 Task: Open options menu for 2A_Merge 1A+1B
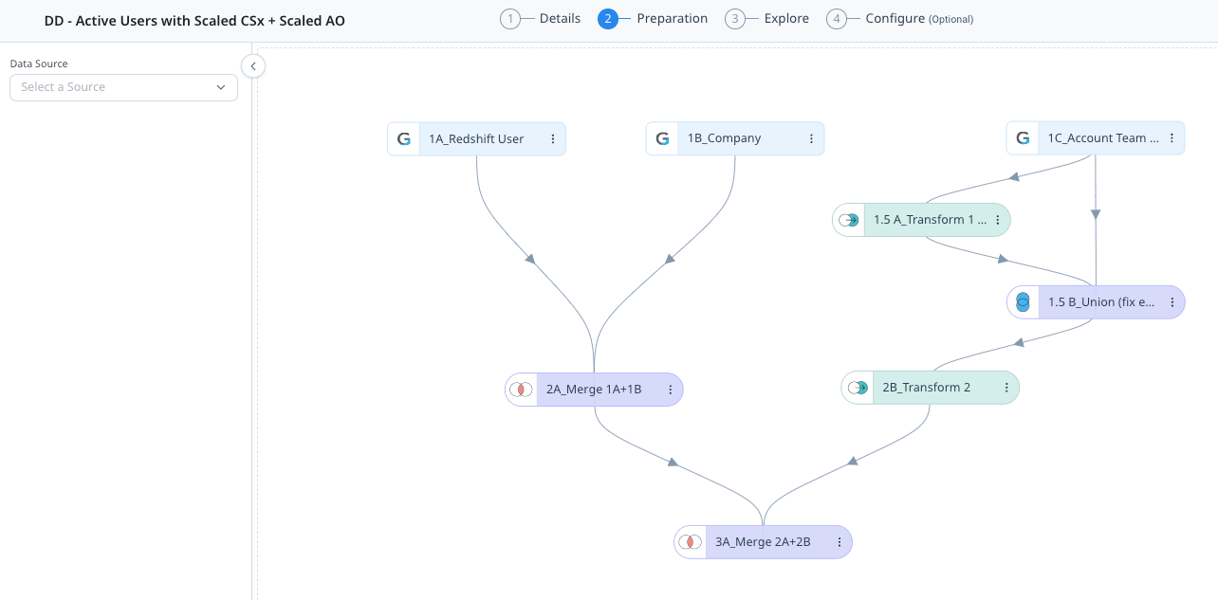[x=670, y=390]
